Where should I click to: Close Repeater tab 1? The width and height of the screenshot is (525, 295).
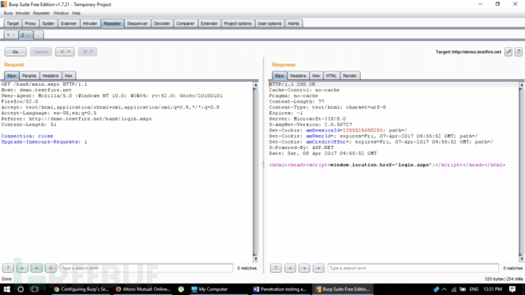[x=14, y=35]
